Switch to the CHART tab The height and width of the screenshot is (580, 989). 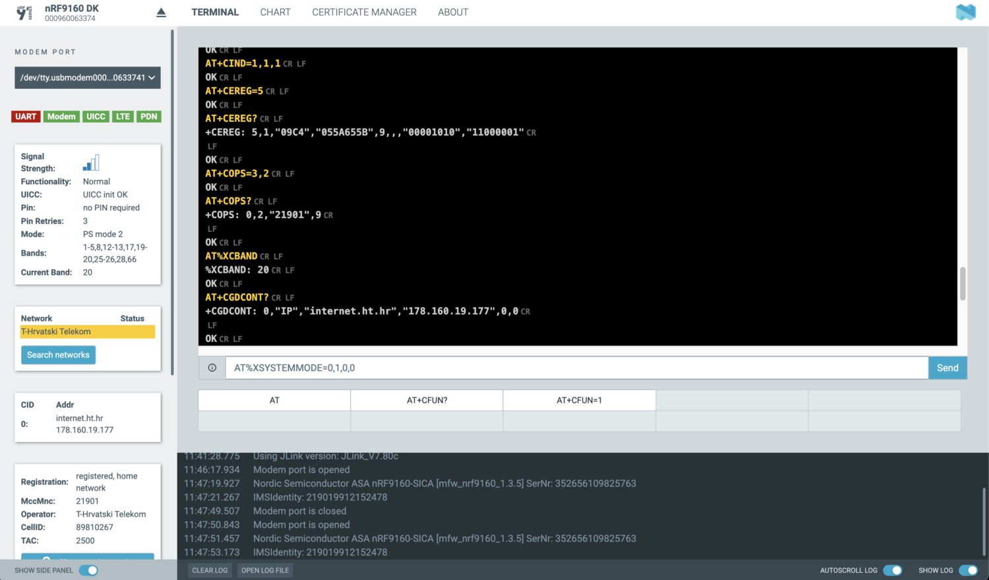[x=275, y=12]
